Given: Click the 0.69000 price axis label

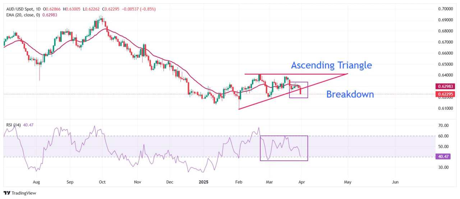Looking at the screenshot, I should click(x=445, y=20).
